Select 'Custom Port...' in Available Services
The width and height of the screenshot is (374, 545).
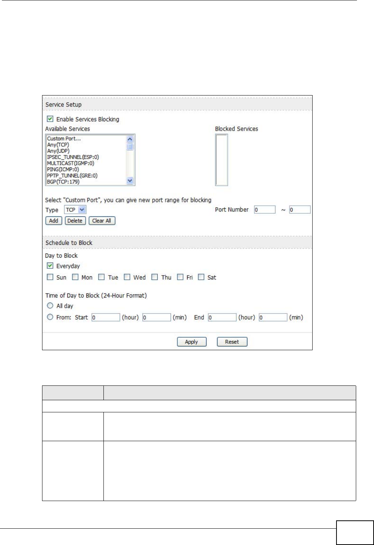tap(64, 139)
